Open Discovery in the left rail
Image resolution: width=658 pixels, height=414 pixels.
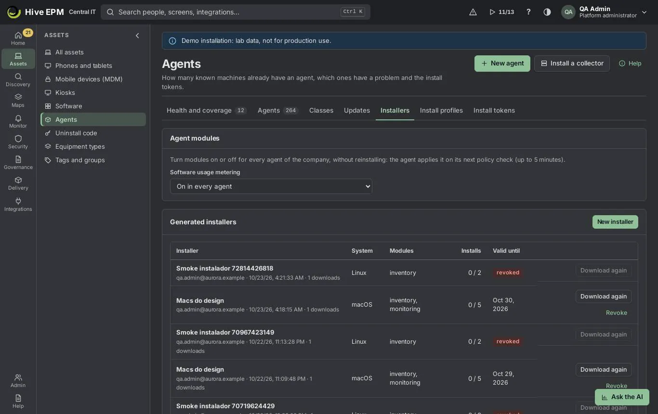(x=18, y=79)
